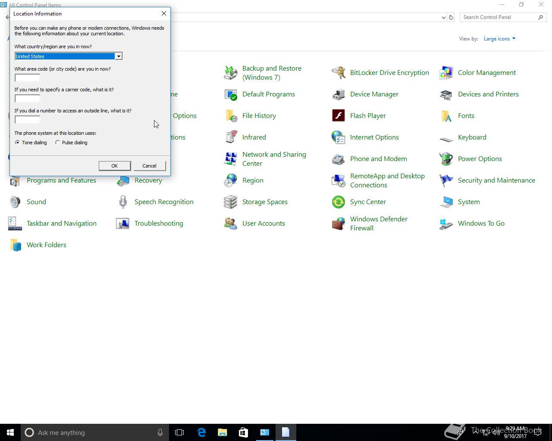Open User Accounts icon
The width and height of the screenshot is (552, 441).
click(x=231, y=224)
